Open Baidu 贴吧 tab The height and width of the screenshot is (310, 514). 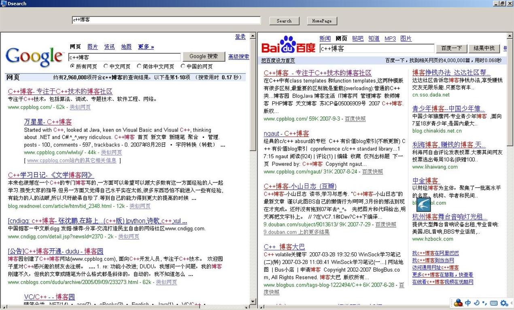[358, 38]
